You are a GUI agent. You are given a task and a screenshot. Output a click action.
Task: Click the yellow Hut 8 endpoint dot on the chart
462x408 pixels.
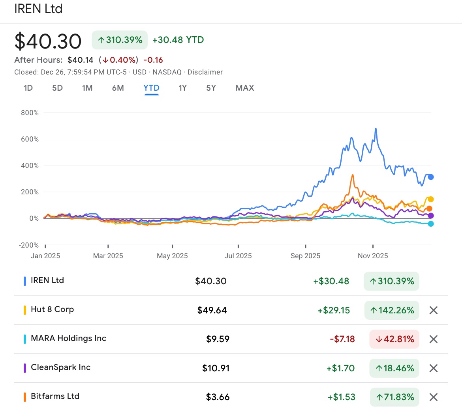pyautogui.click(x=430, y=199)
